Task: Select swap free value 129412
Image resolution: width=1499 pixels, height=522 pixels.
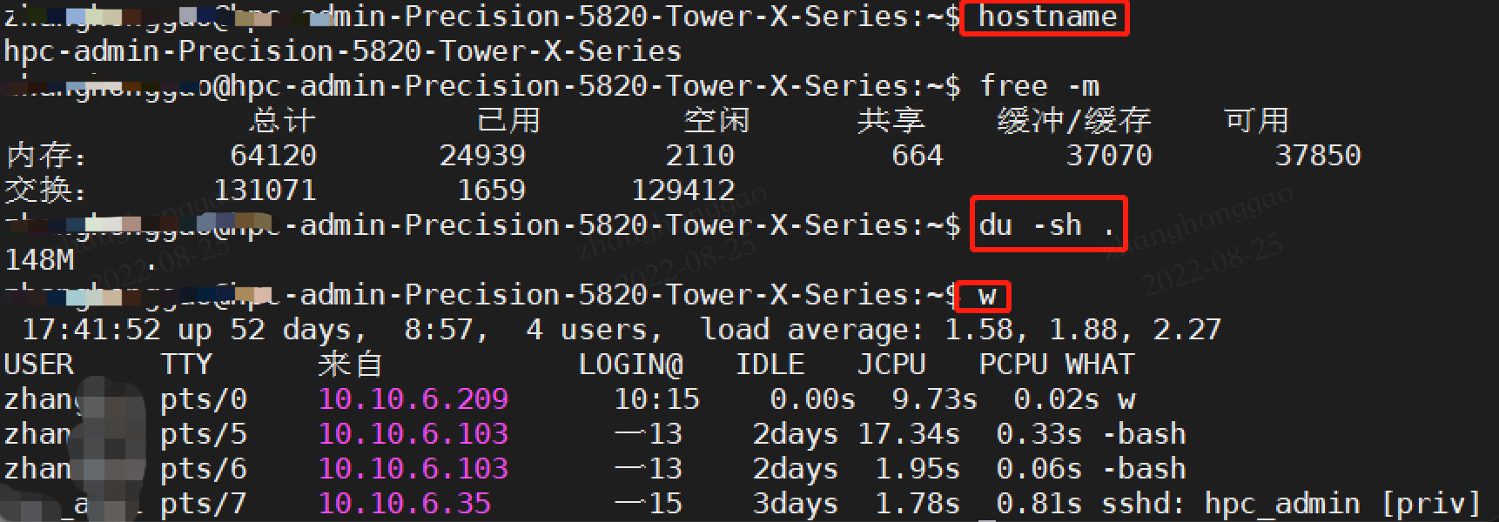Action: pyautogui.click(x=682, y=191)
